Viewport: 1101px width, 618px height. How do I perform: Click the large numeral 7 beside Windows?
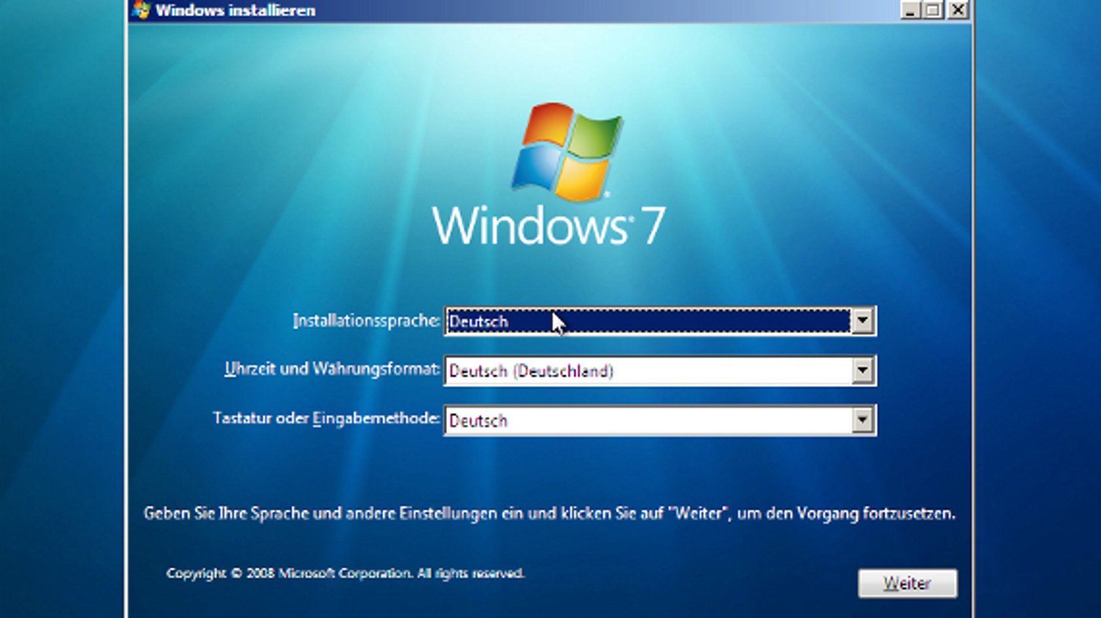652,227
